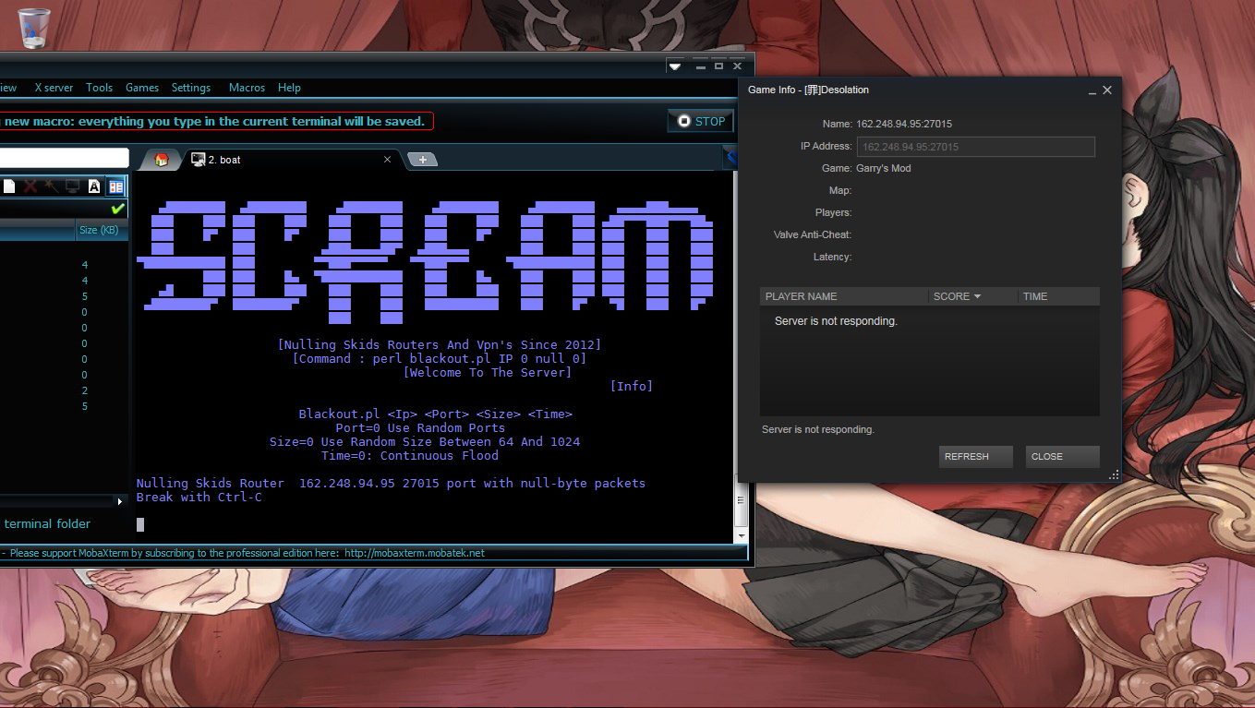Close the Game Info window with the X
Screen dimensions: 1255x708
(1107, 90)
